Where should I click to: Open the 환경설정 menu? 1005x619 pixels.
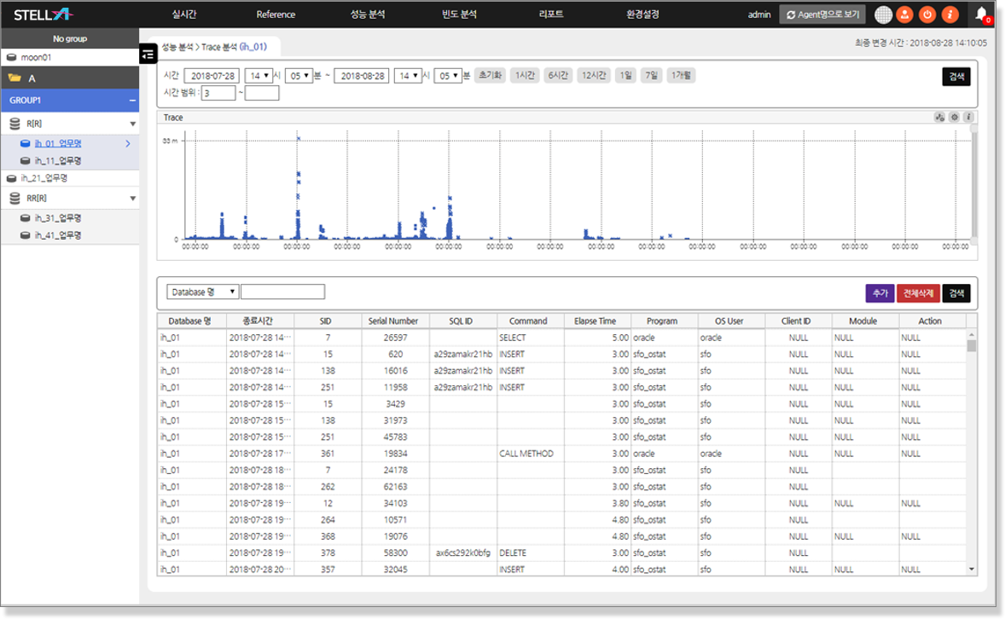click(642, 14)
